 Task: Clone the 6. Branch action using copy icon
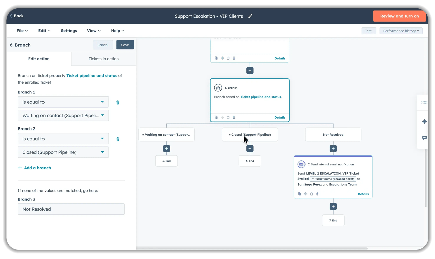click(x=216, y=117)
